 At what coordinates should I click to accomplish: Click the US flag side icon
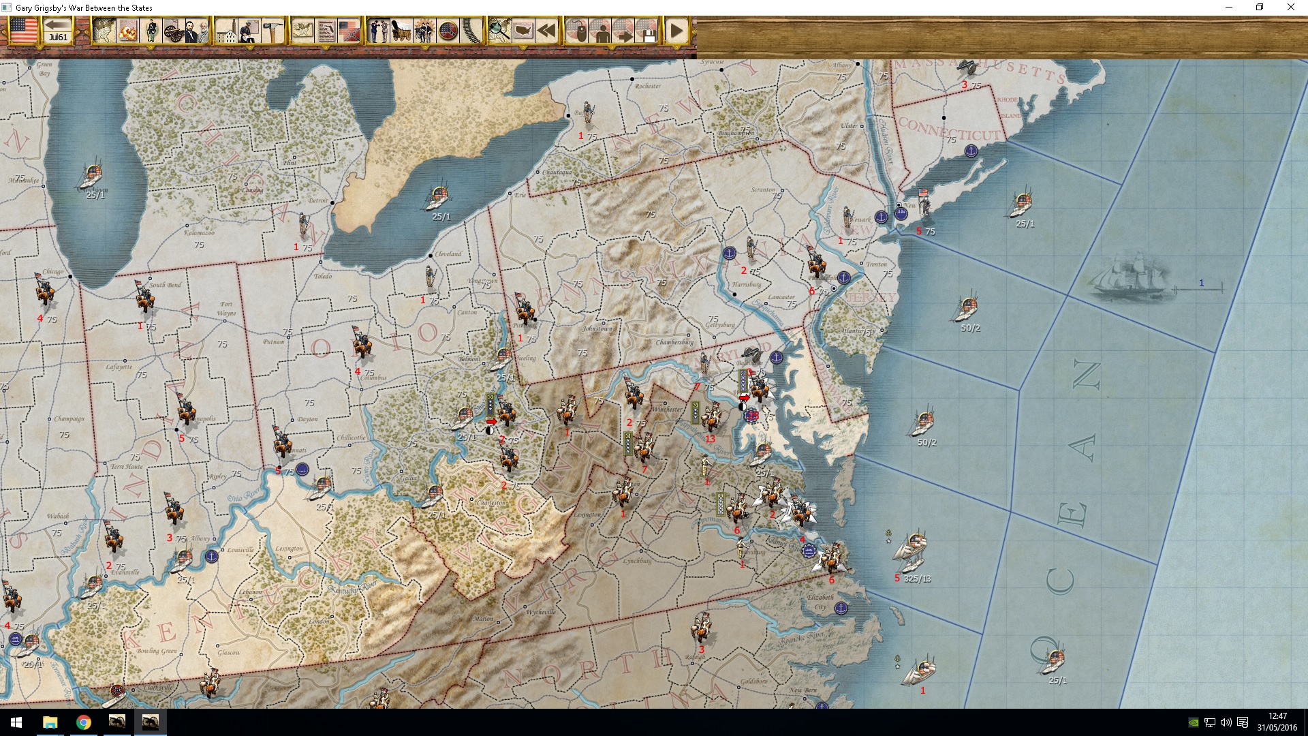point(23,31)
